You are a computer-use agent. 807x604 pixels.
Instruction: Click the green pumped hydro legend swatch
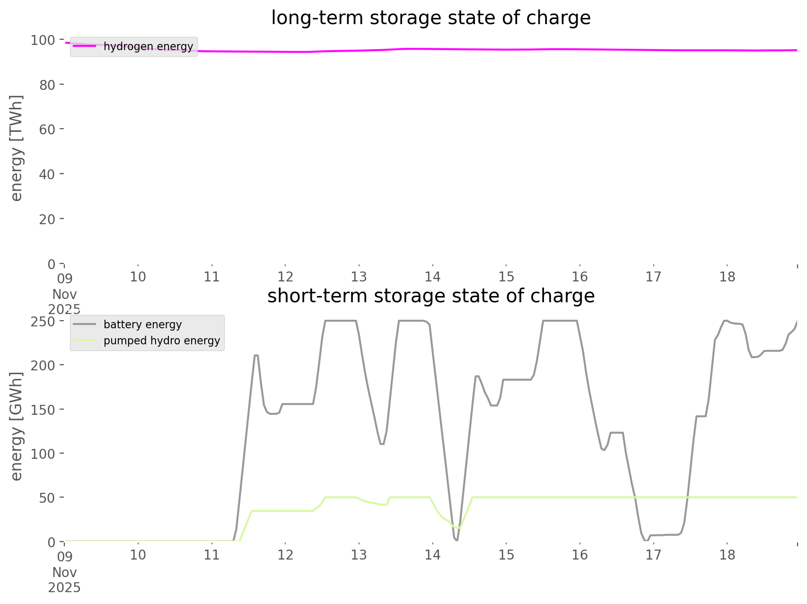[85, 341]
